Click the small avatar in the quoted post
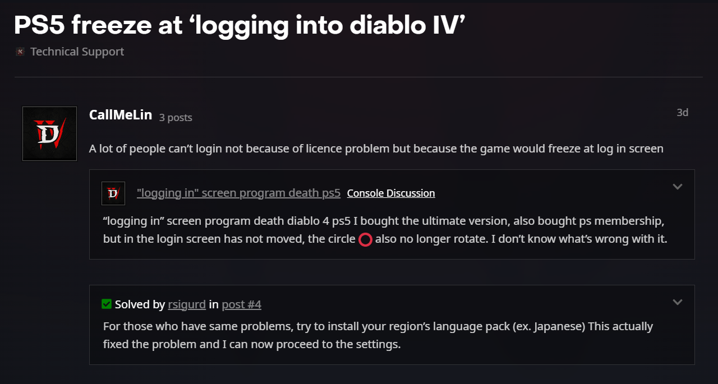This screenshot has width=718, height=384. [x=113, y=193]
